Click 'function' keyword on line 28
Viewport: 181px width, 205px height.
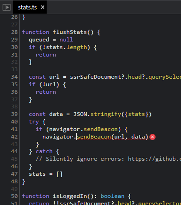35,32
